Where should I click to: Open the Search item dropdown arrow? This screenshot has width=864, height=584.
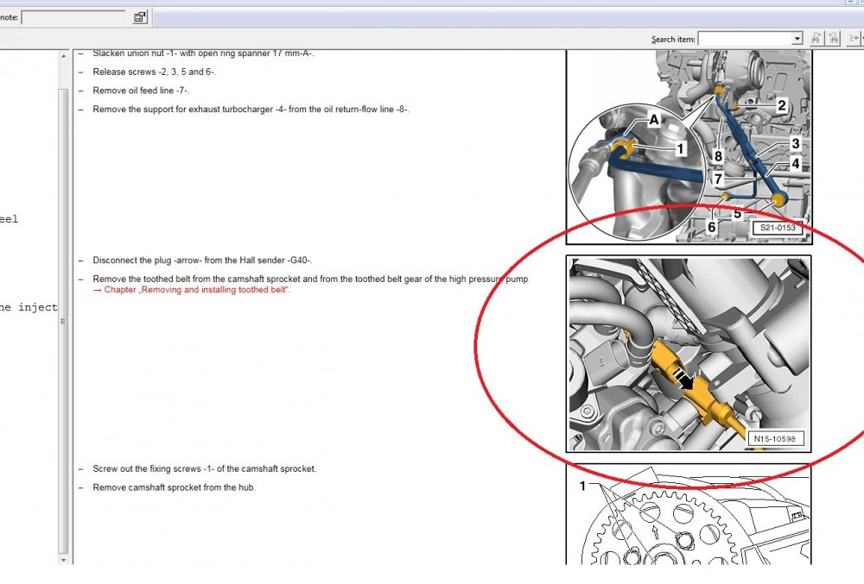click(797, 39)
